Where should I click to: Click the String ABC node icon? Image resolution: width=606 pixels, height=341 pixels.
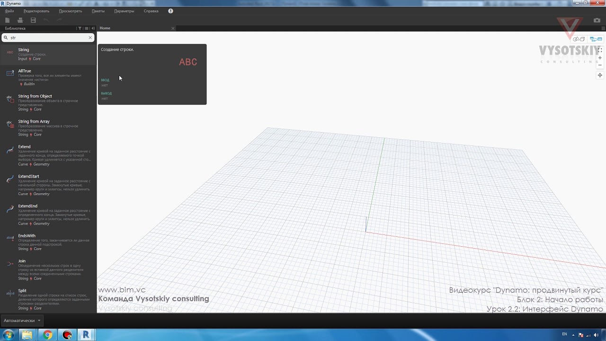10,52
